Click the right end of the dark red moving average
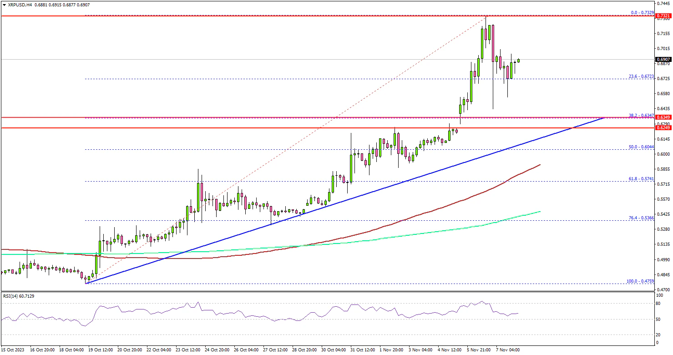This screenshot has height=355, width=673. 540,165
